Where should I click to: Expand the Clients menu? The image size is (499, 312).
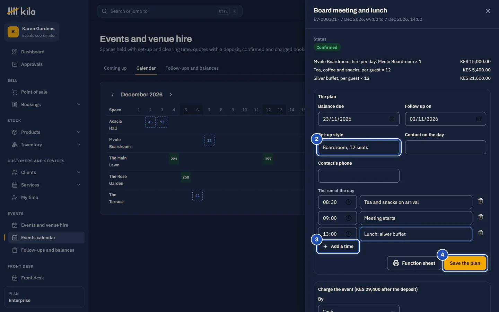[x=46, y=173]
